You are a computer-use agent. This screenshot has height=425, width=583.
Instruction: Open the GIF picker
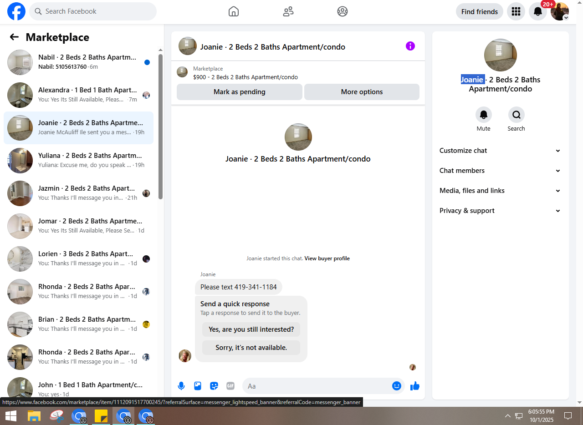(x=230, y=386)
